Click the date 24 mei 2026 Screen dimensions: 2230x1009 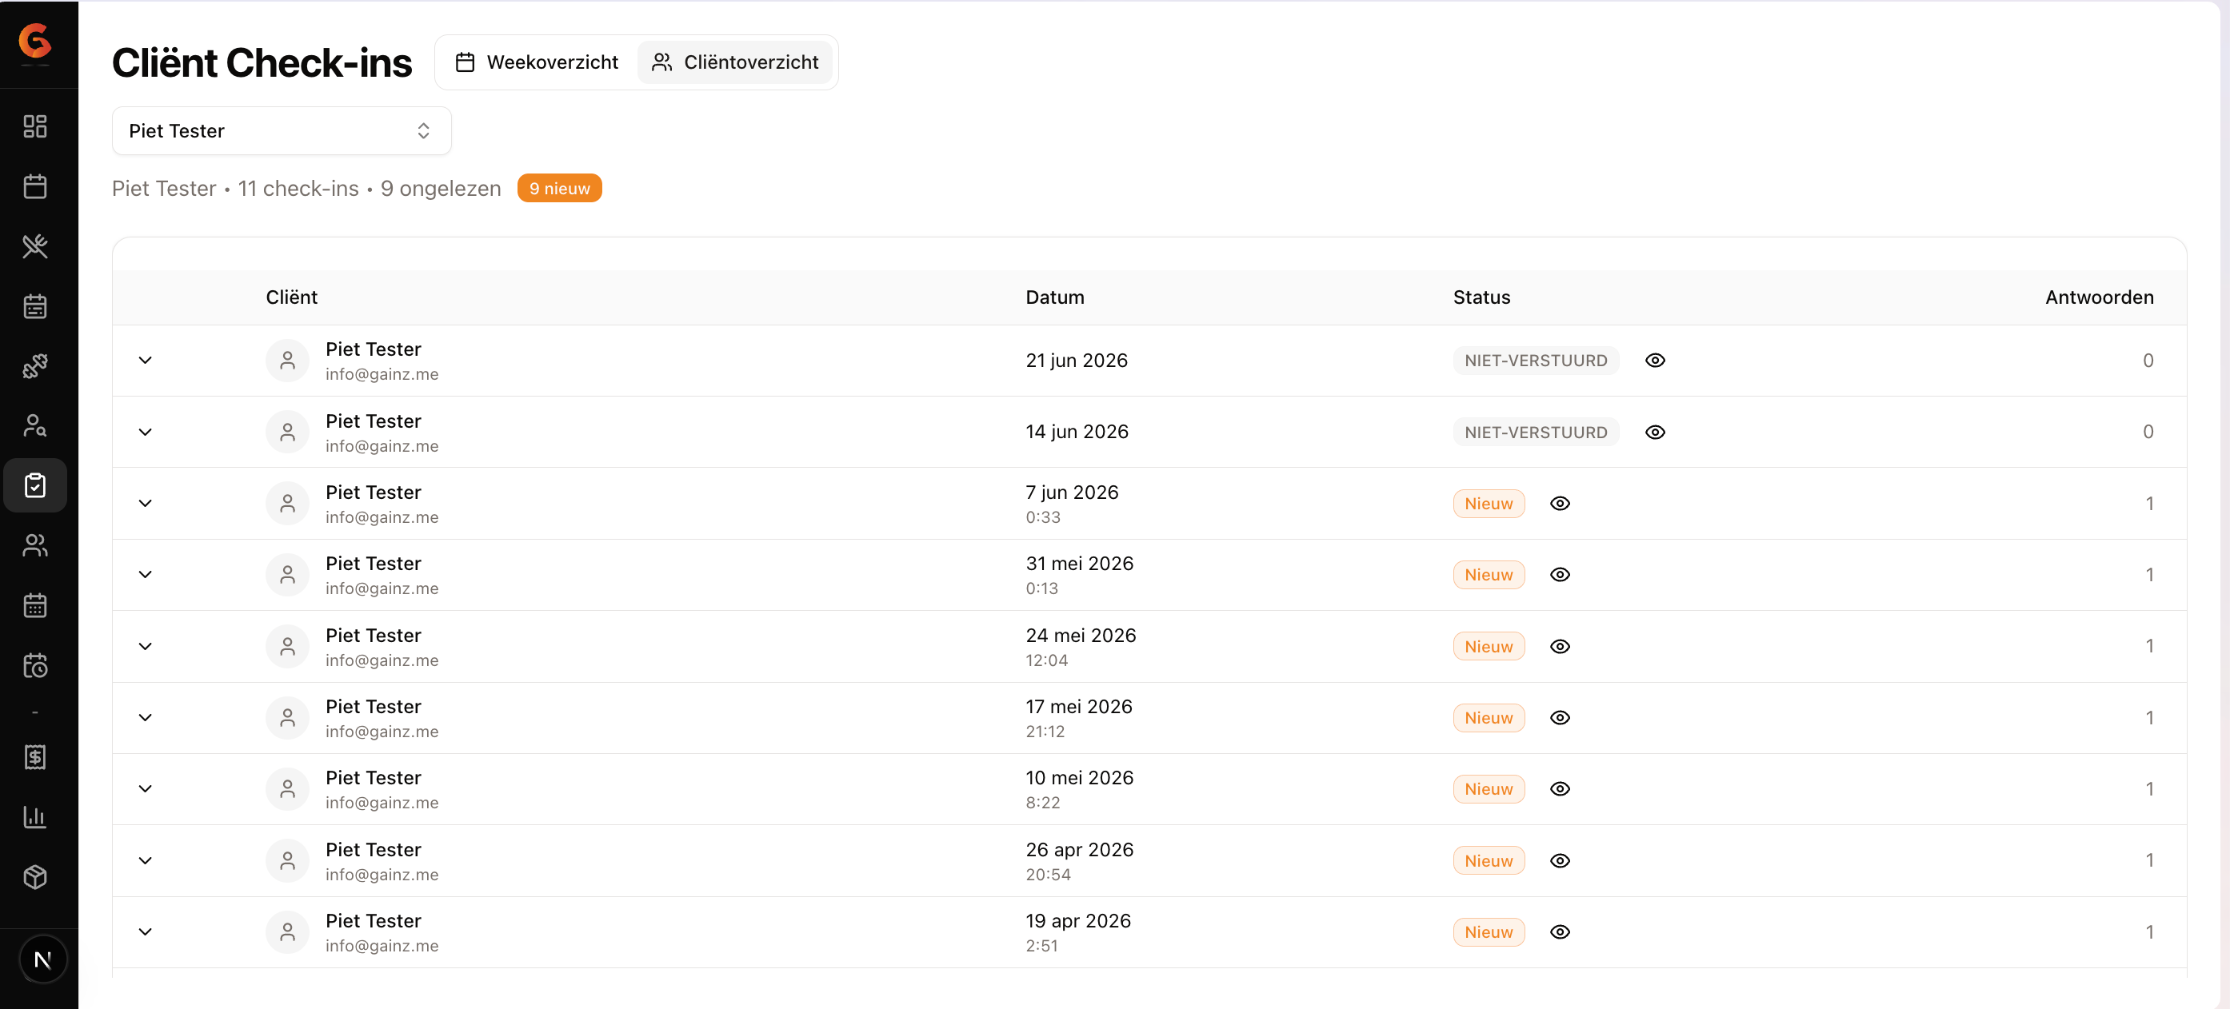click(1081, 635)
